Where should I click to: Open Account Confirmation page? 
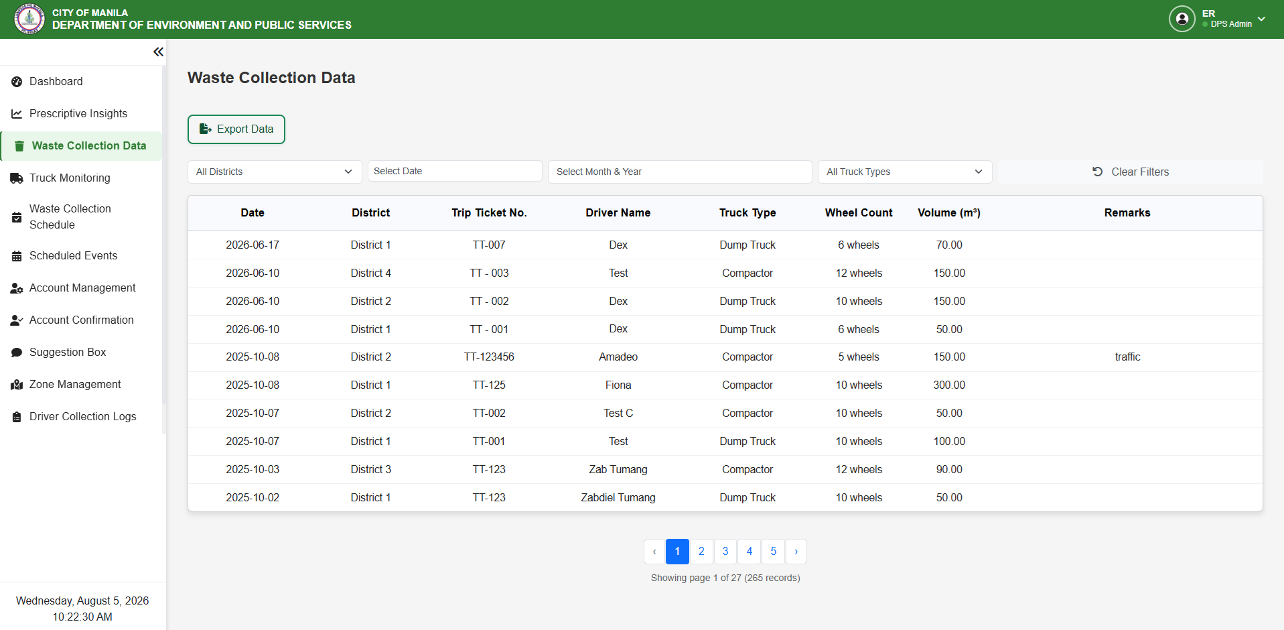pos(81,320)
